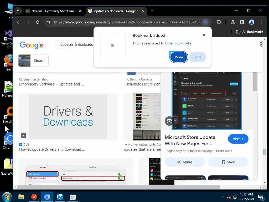The image size is (269, 202).
Task: Click Edit in Bookmark added popup
Action: coord(198,57)
